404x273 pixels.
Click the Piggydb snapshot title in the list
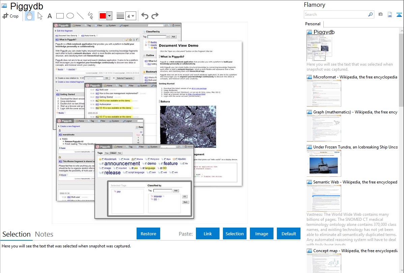click(324, 32)
